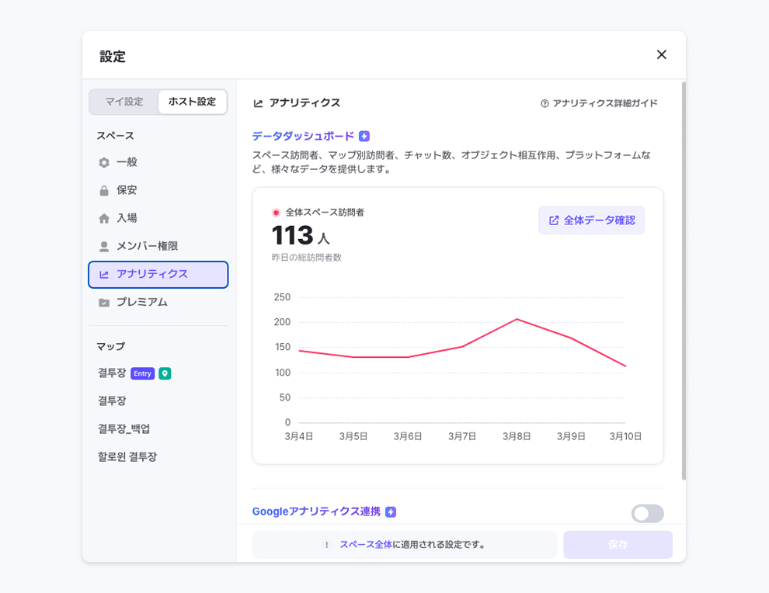Image resolution: width=769 pixels, height=593 pixels.
Task: Click the green location pin badge
Action: (x=165, y=373)
